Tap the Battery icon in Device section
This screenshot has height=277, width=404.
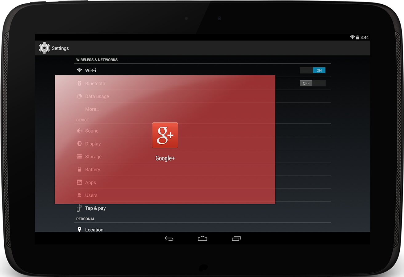(79, 170)
